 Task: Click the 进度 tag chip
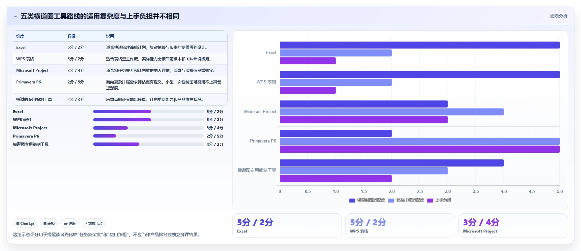click(x=70, y=223)
